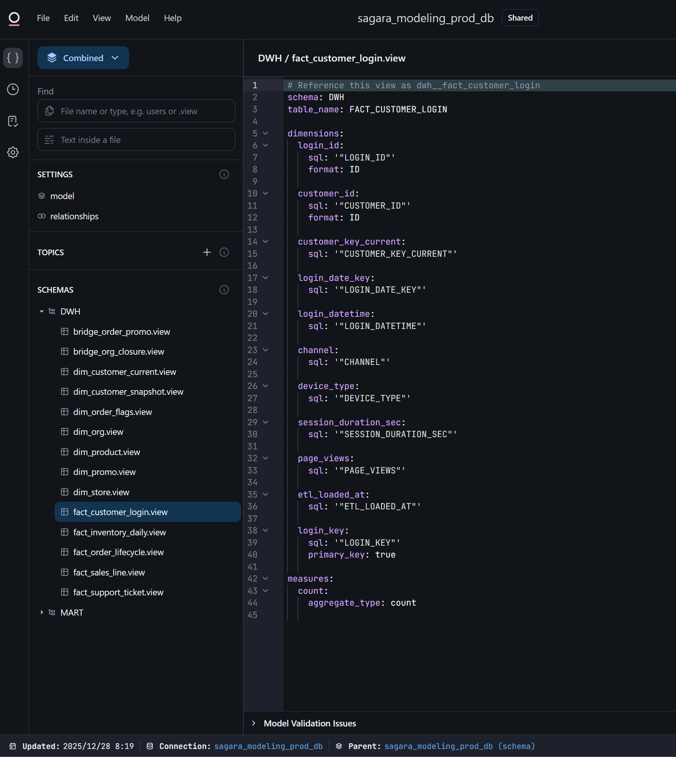Screen dimensions: 676x757
Task: Click the Shared badge button
Action: point(520,18)
